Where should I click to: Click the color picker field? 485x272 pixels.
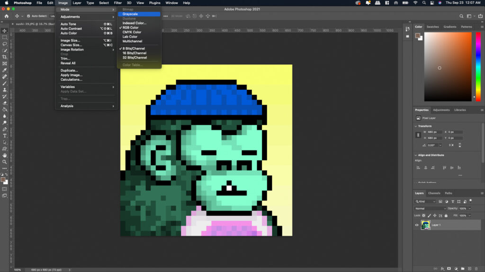pyautogui.click(x=448, y=67)
